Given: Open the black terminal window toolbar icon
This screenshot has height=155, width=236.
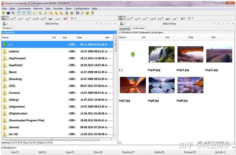Looking at the screenshot, I should coord(8,13).
